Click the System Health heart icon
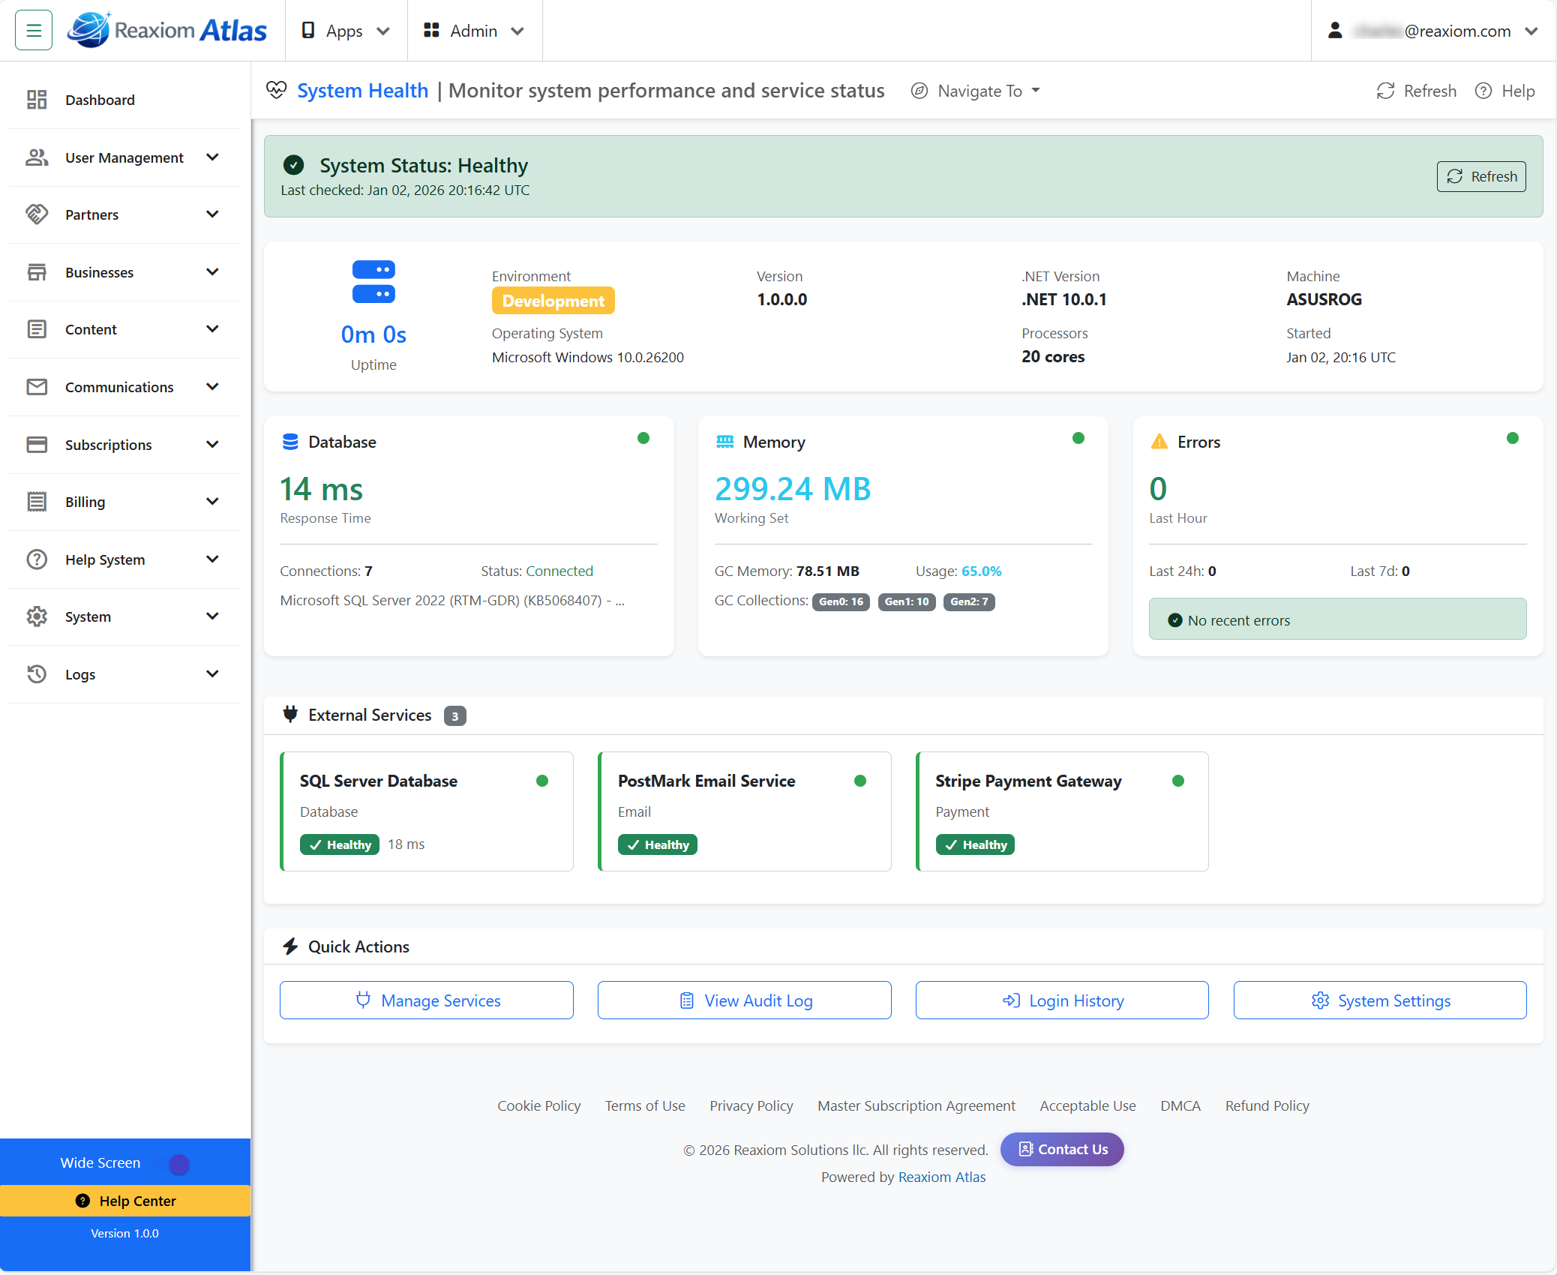1557x1275 pixels. click(x=277, y=89)
